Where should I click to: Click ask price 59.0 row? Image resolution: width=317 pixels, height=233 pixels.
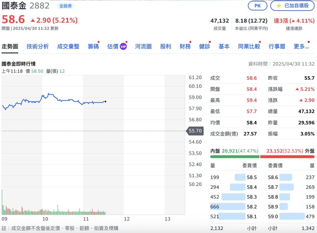(x=291, y=216)
